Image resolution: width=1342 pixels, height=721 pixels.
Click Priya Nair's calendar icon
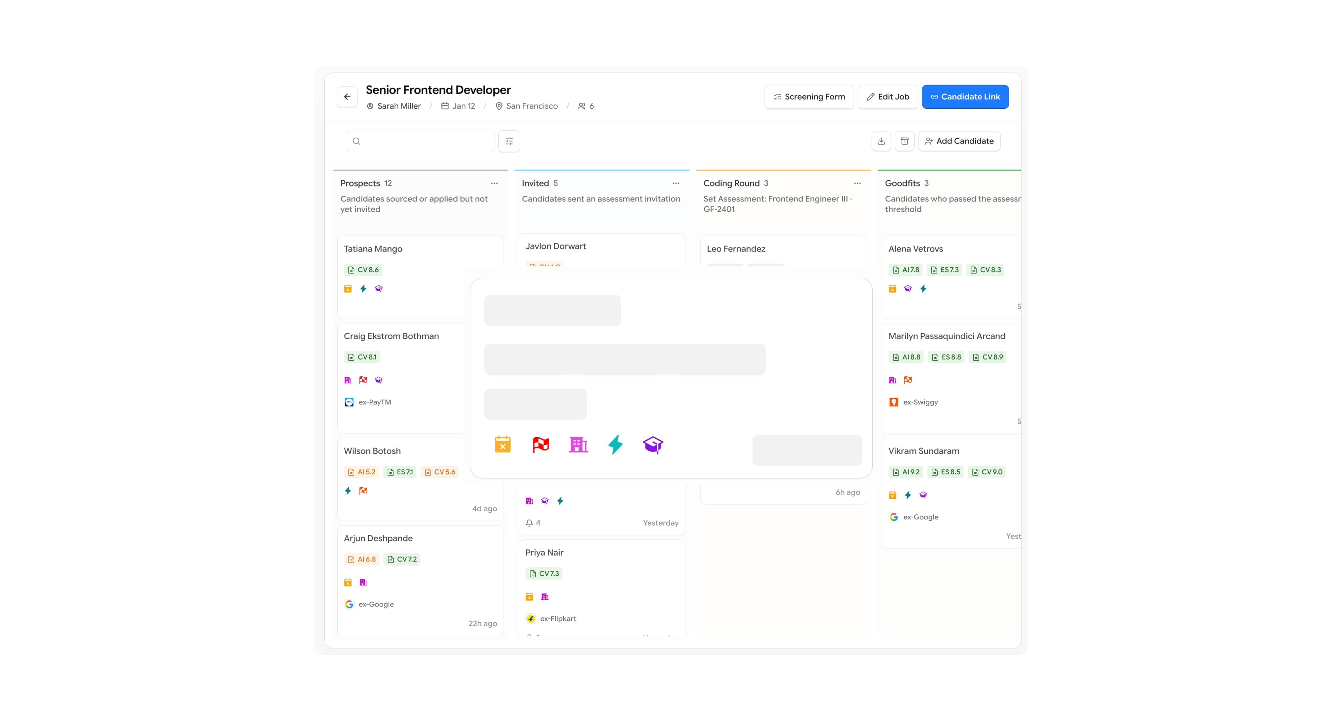click(x=529, y=597)
